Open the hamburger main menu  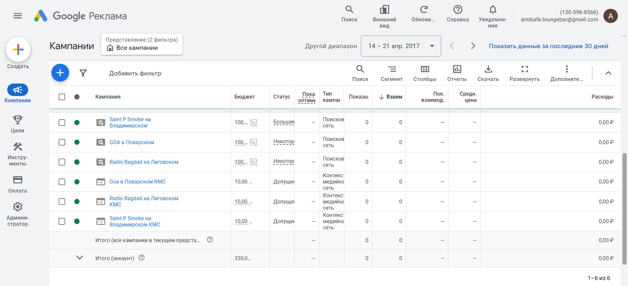[18, 16]
